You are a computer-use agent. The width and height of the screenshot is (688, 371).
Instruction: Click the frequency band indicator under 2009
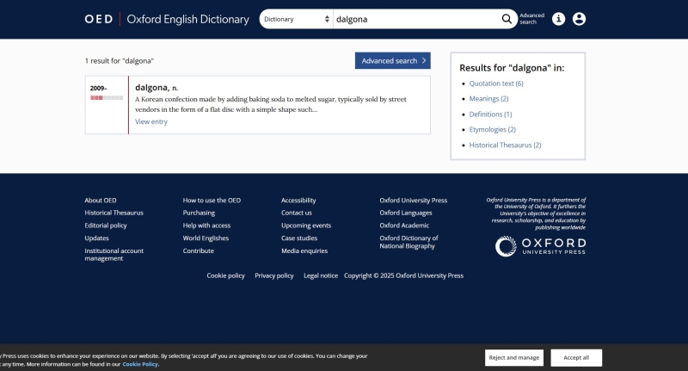point(107,98)
